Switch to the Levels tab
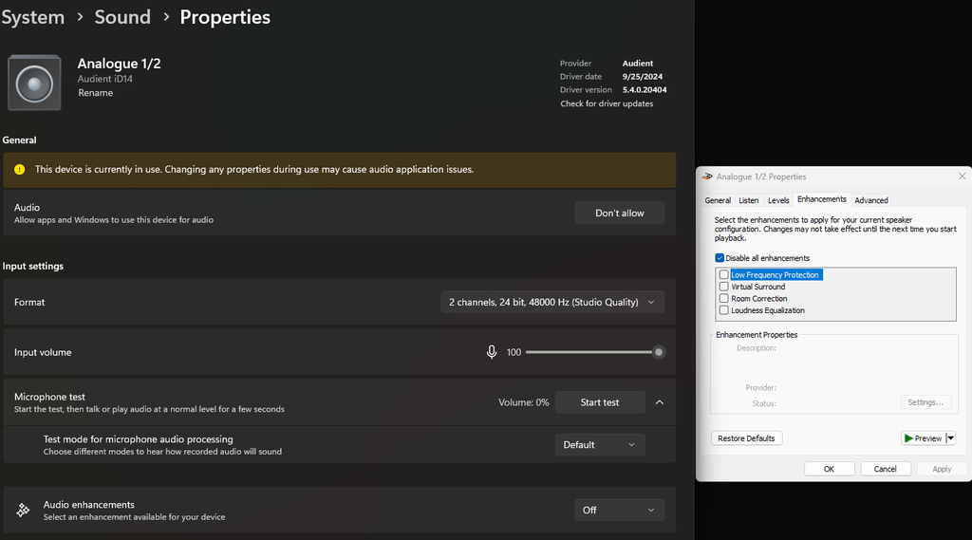 click(778, 200)
